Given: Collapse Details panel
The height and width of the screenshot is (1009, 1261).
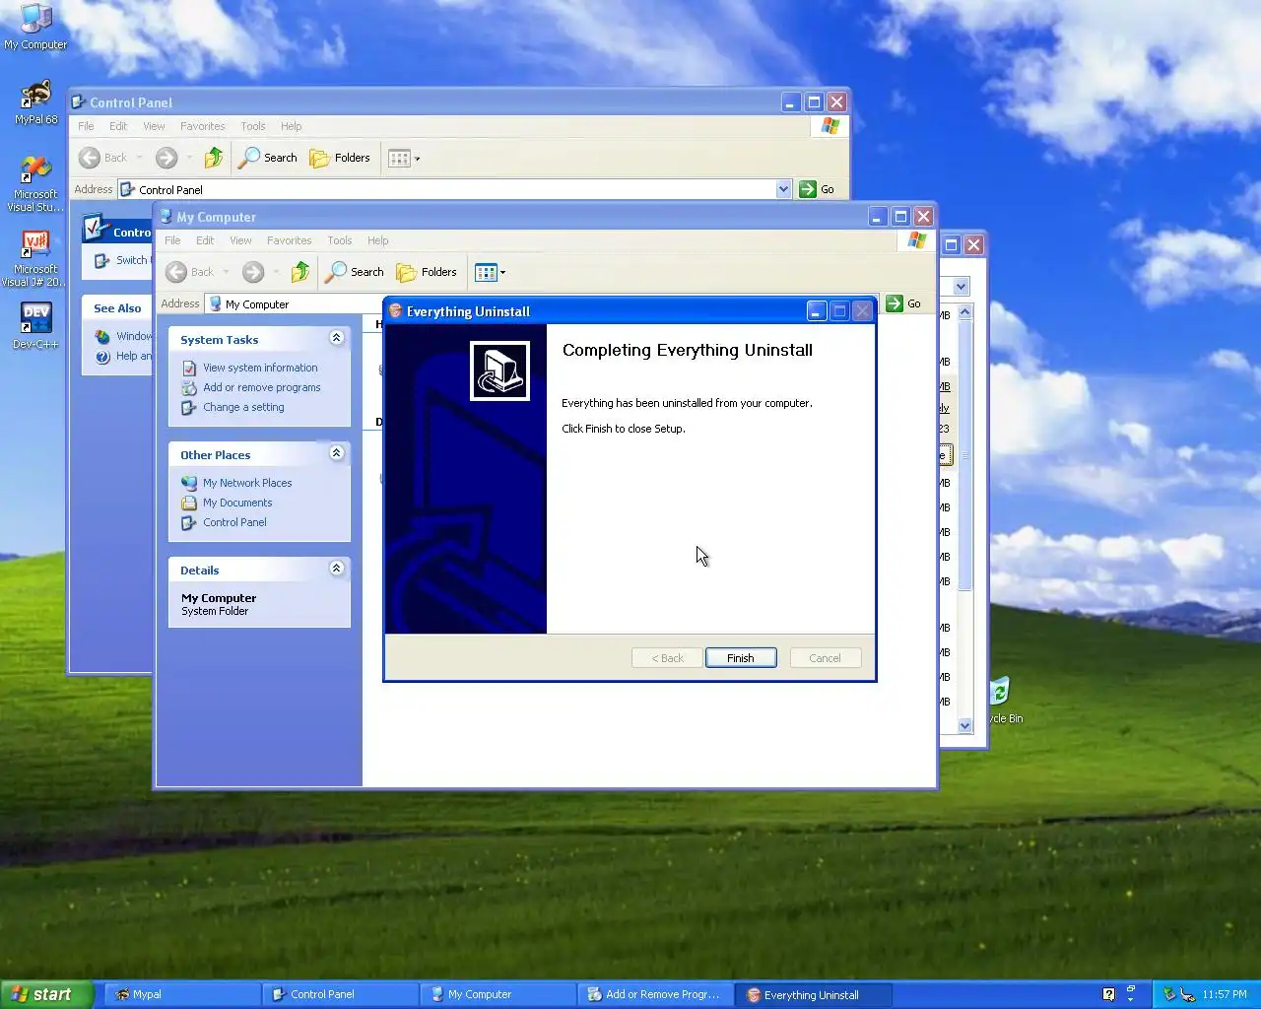Looking at the screenshot, I should point(336,569).
